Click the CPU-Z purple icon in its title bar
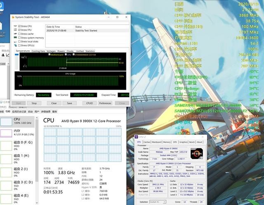Screen dimensions: 264x205 [x=137, y=137]
